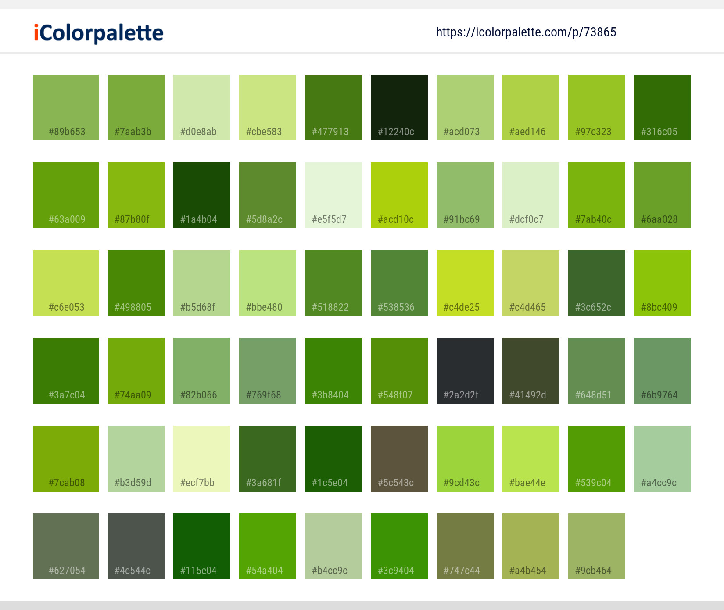Pick the pale #e5f5d7 swatch
The image size is (724, 610).
(333, 195)
